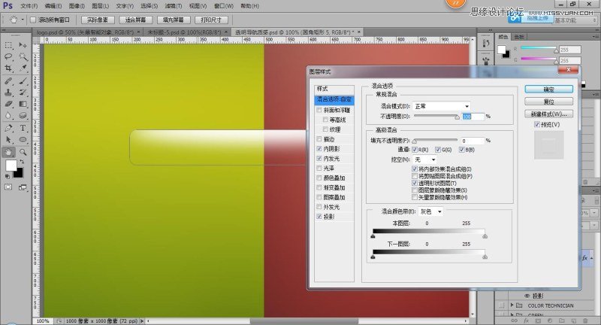The image size is (601, 325).
Task: Enable the 光泽 style checkbox
Action: click(319, 168)
